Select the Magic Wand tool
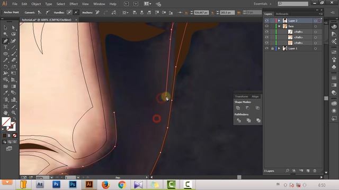This screenshot has height=190, width=339. click(5, 34)
